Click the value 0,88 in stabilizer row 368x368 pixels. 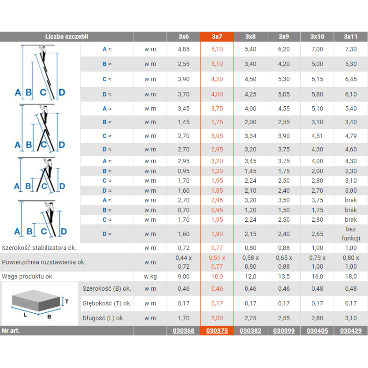pos(284,248)
